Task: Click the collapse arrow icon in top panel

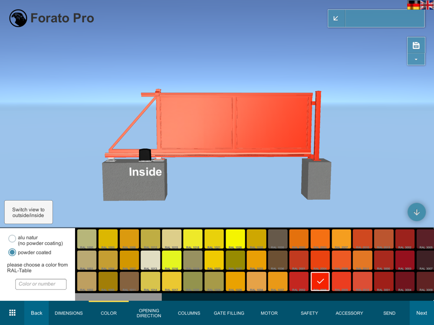Action: 336,19
